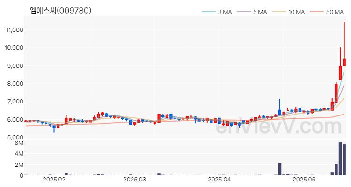Toggle the 50 MA legend entry

327,12
